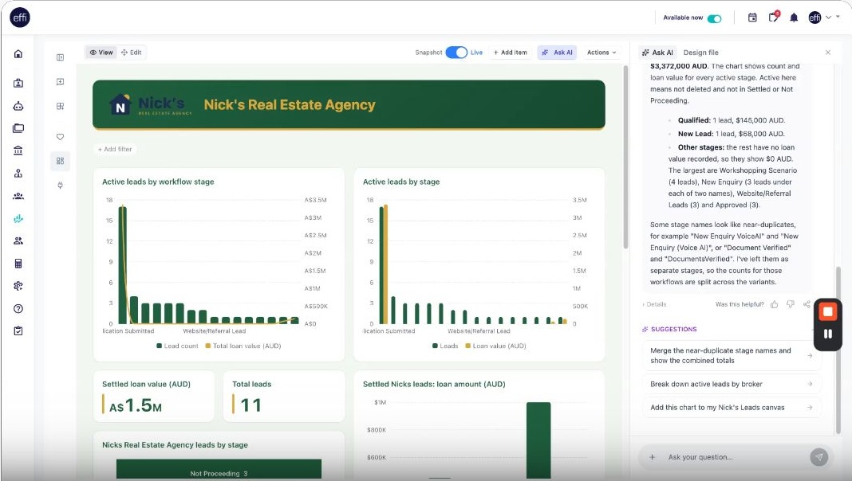Open the analytics chart icon in sidebar
Screen dimensions: 852x481
click(x=18, y=218)
